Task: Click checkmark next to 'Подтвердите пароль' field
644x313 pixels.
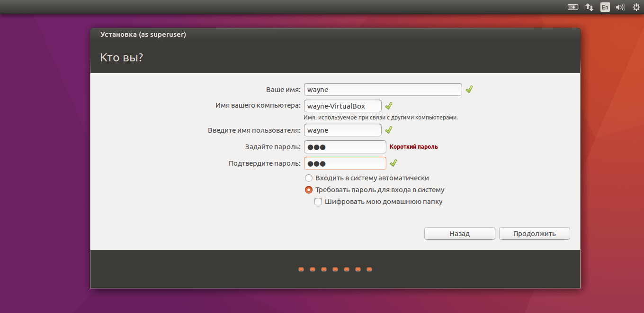Action: pos(393,163)
